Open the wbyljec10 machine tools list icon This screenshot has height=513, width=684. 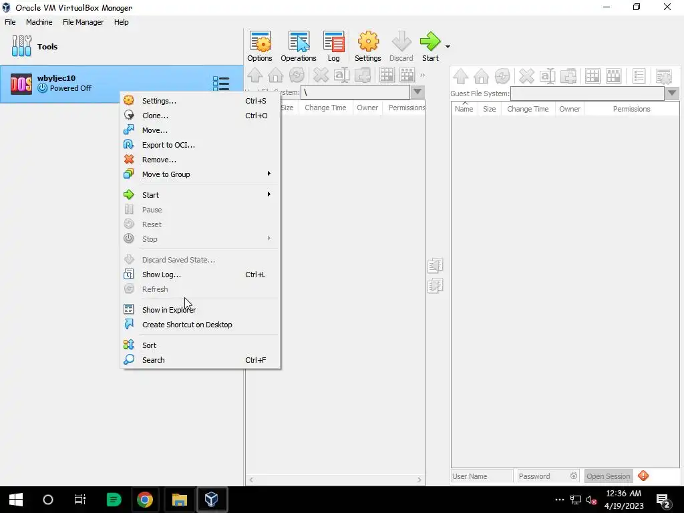[220, 83]
